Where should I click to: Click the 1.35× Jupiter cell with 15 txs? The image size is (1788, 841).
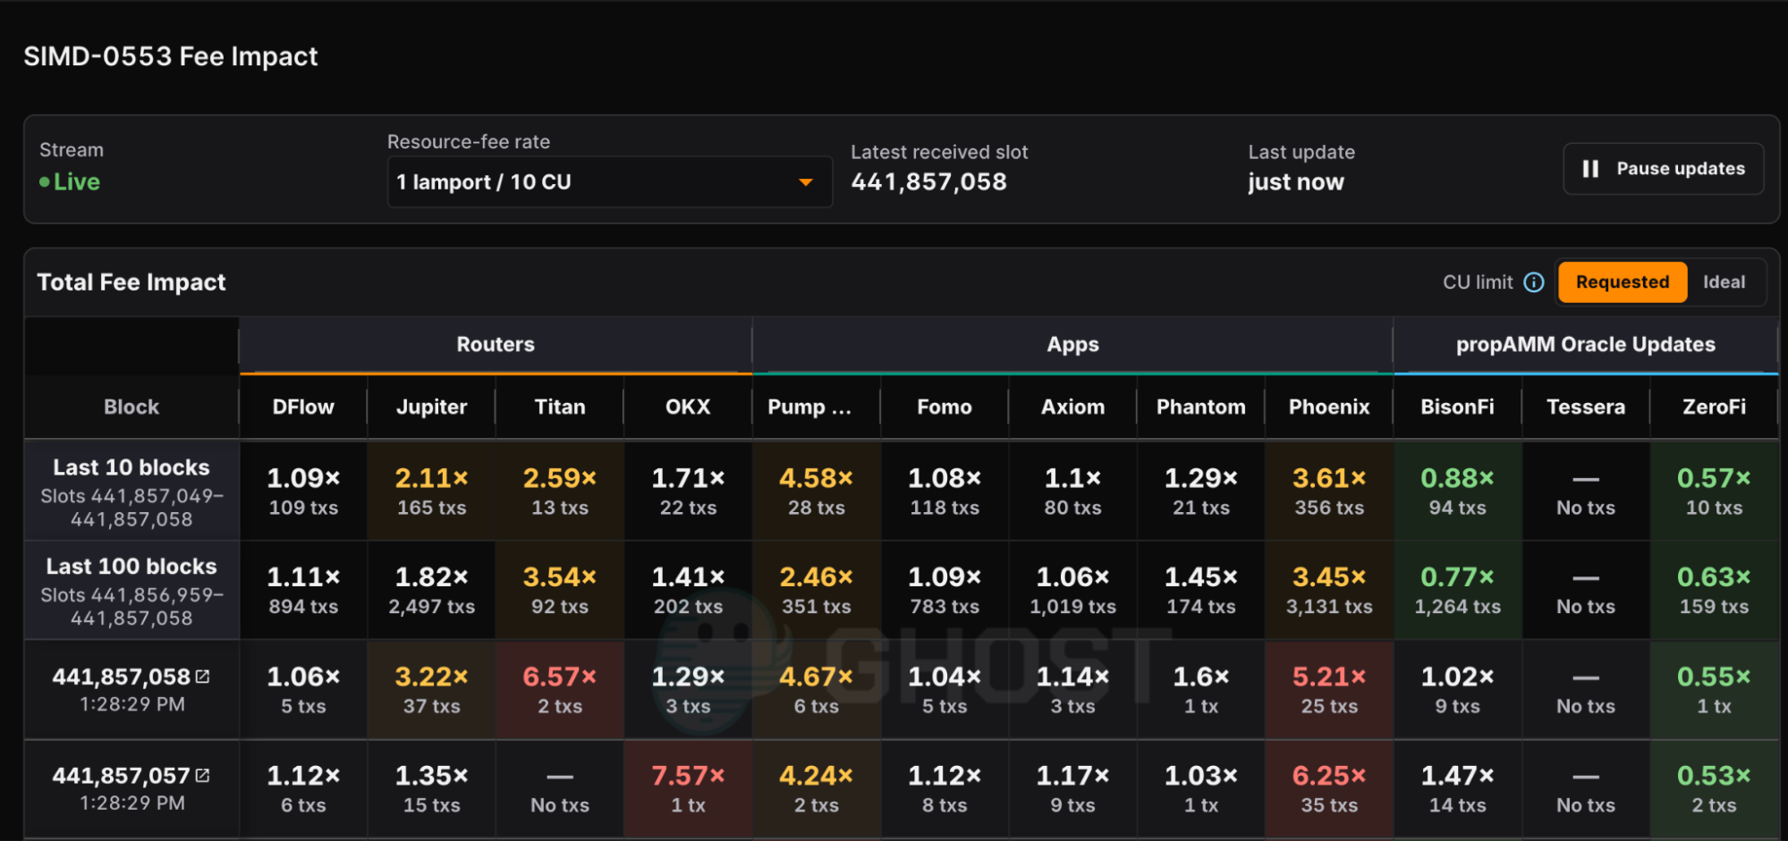pos(432,789)
